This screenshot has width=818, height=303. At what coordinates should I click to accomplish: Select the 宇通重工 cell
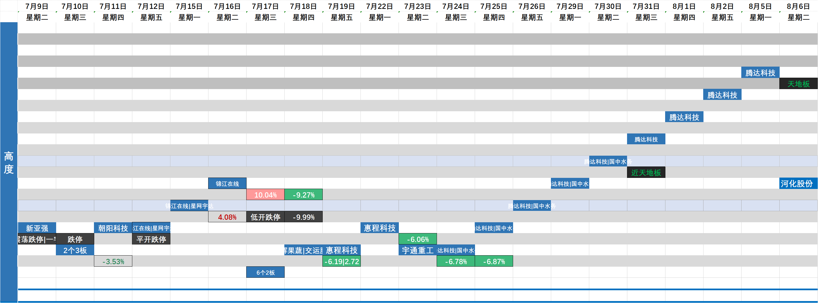(x=417, y=250)
